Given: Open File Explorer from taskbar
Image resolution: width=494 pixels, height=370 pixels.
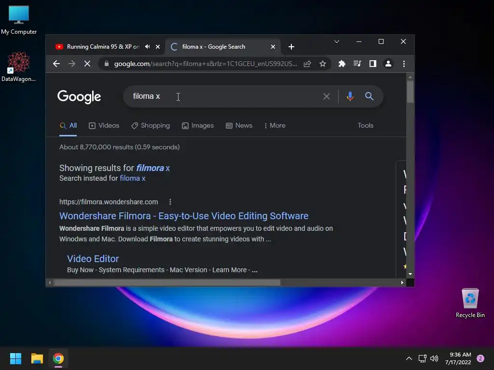Looking at the screenshot, I should pyautogui.click(x=37, y=358).
